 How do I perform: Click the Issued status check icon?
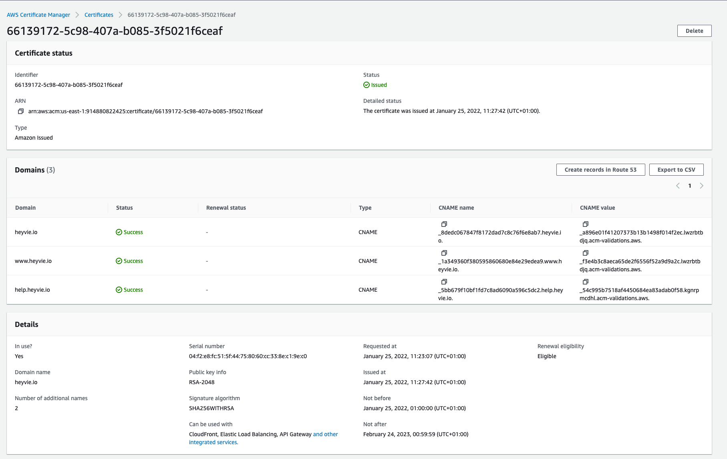point(367,85)
